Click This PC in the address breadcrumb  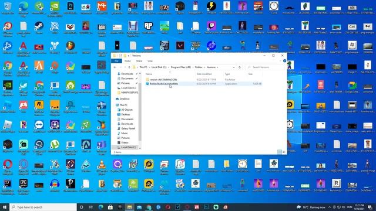[143, 67]
